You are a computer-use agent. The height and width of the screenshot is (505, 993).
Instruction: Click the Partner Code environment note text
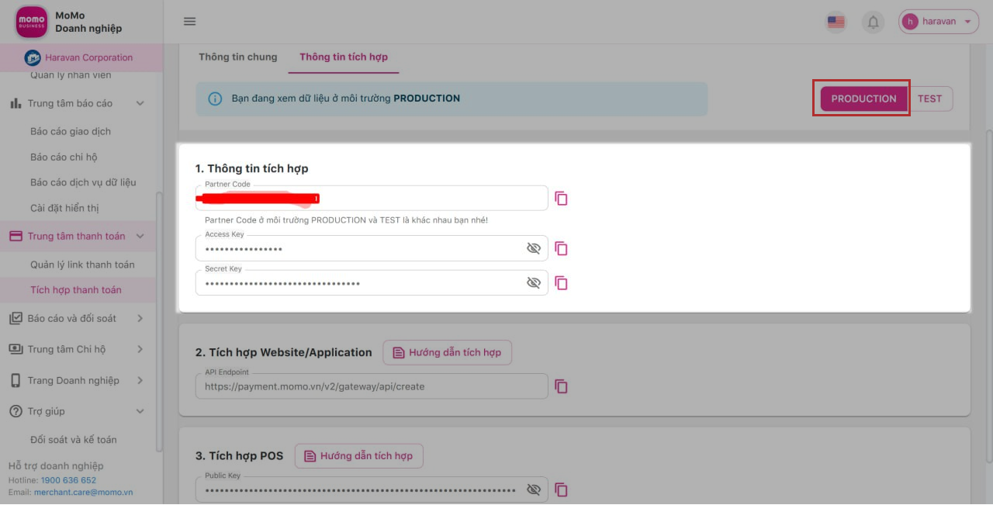pos(346,220)
